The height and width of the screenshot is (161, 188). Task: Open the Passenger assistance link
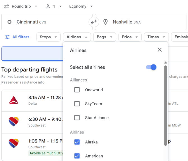coord(19,82)
